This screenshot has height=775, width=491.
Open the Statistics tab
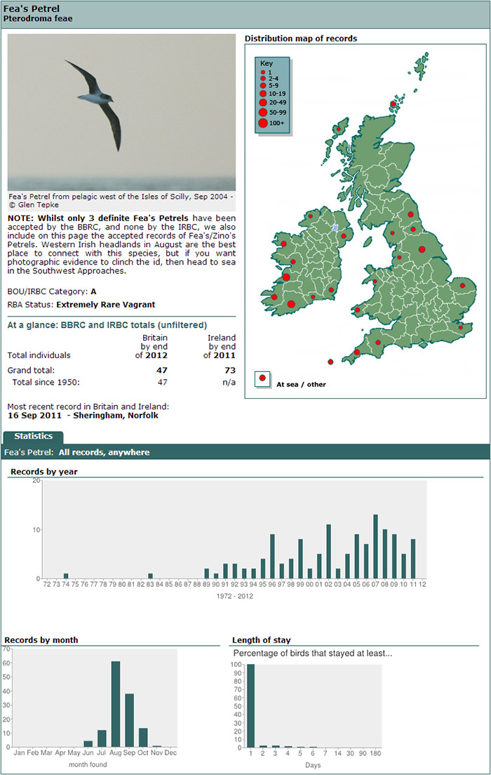coord(33,437)
